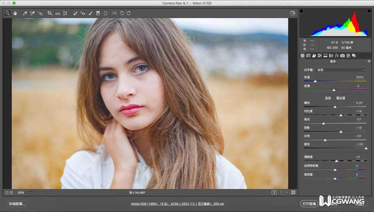The width and height of the screenshot is (374, 212).
Task: Click the 高光 value field -37
Action: click(x=360, y=119)
